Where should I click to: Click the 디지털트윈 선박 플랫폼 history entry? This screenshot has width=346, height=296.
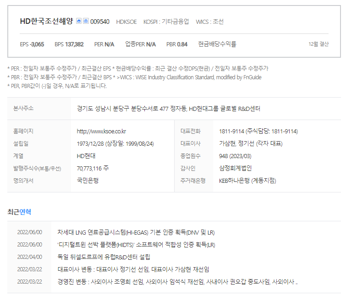click(136, 245)
